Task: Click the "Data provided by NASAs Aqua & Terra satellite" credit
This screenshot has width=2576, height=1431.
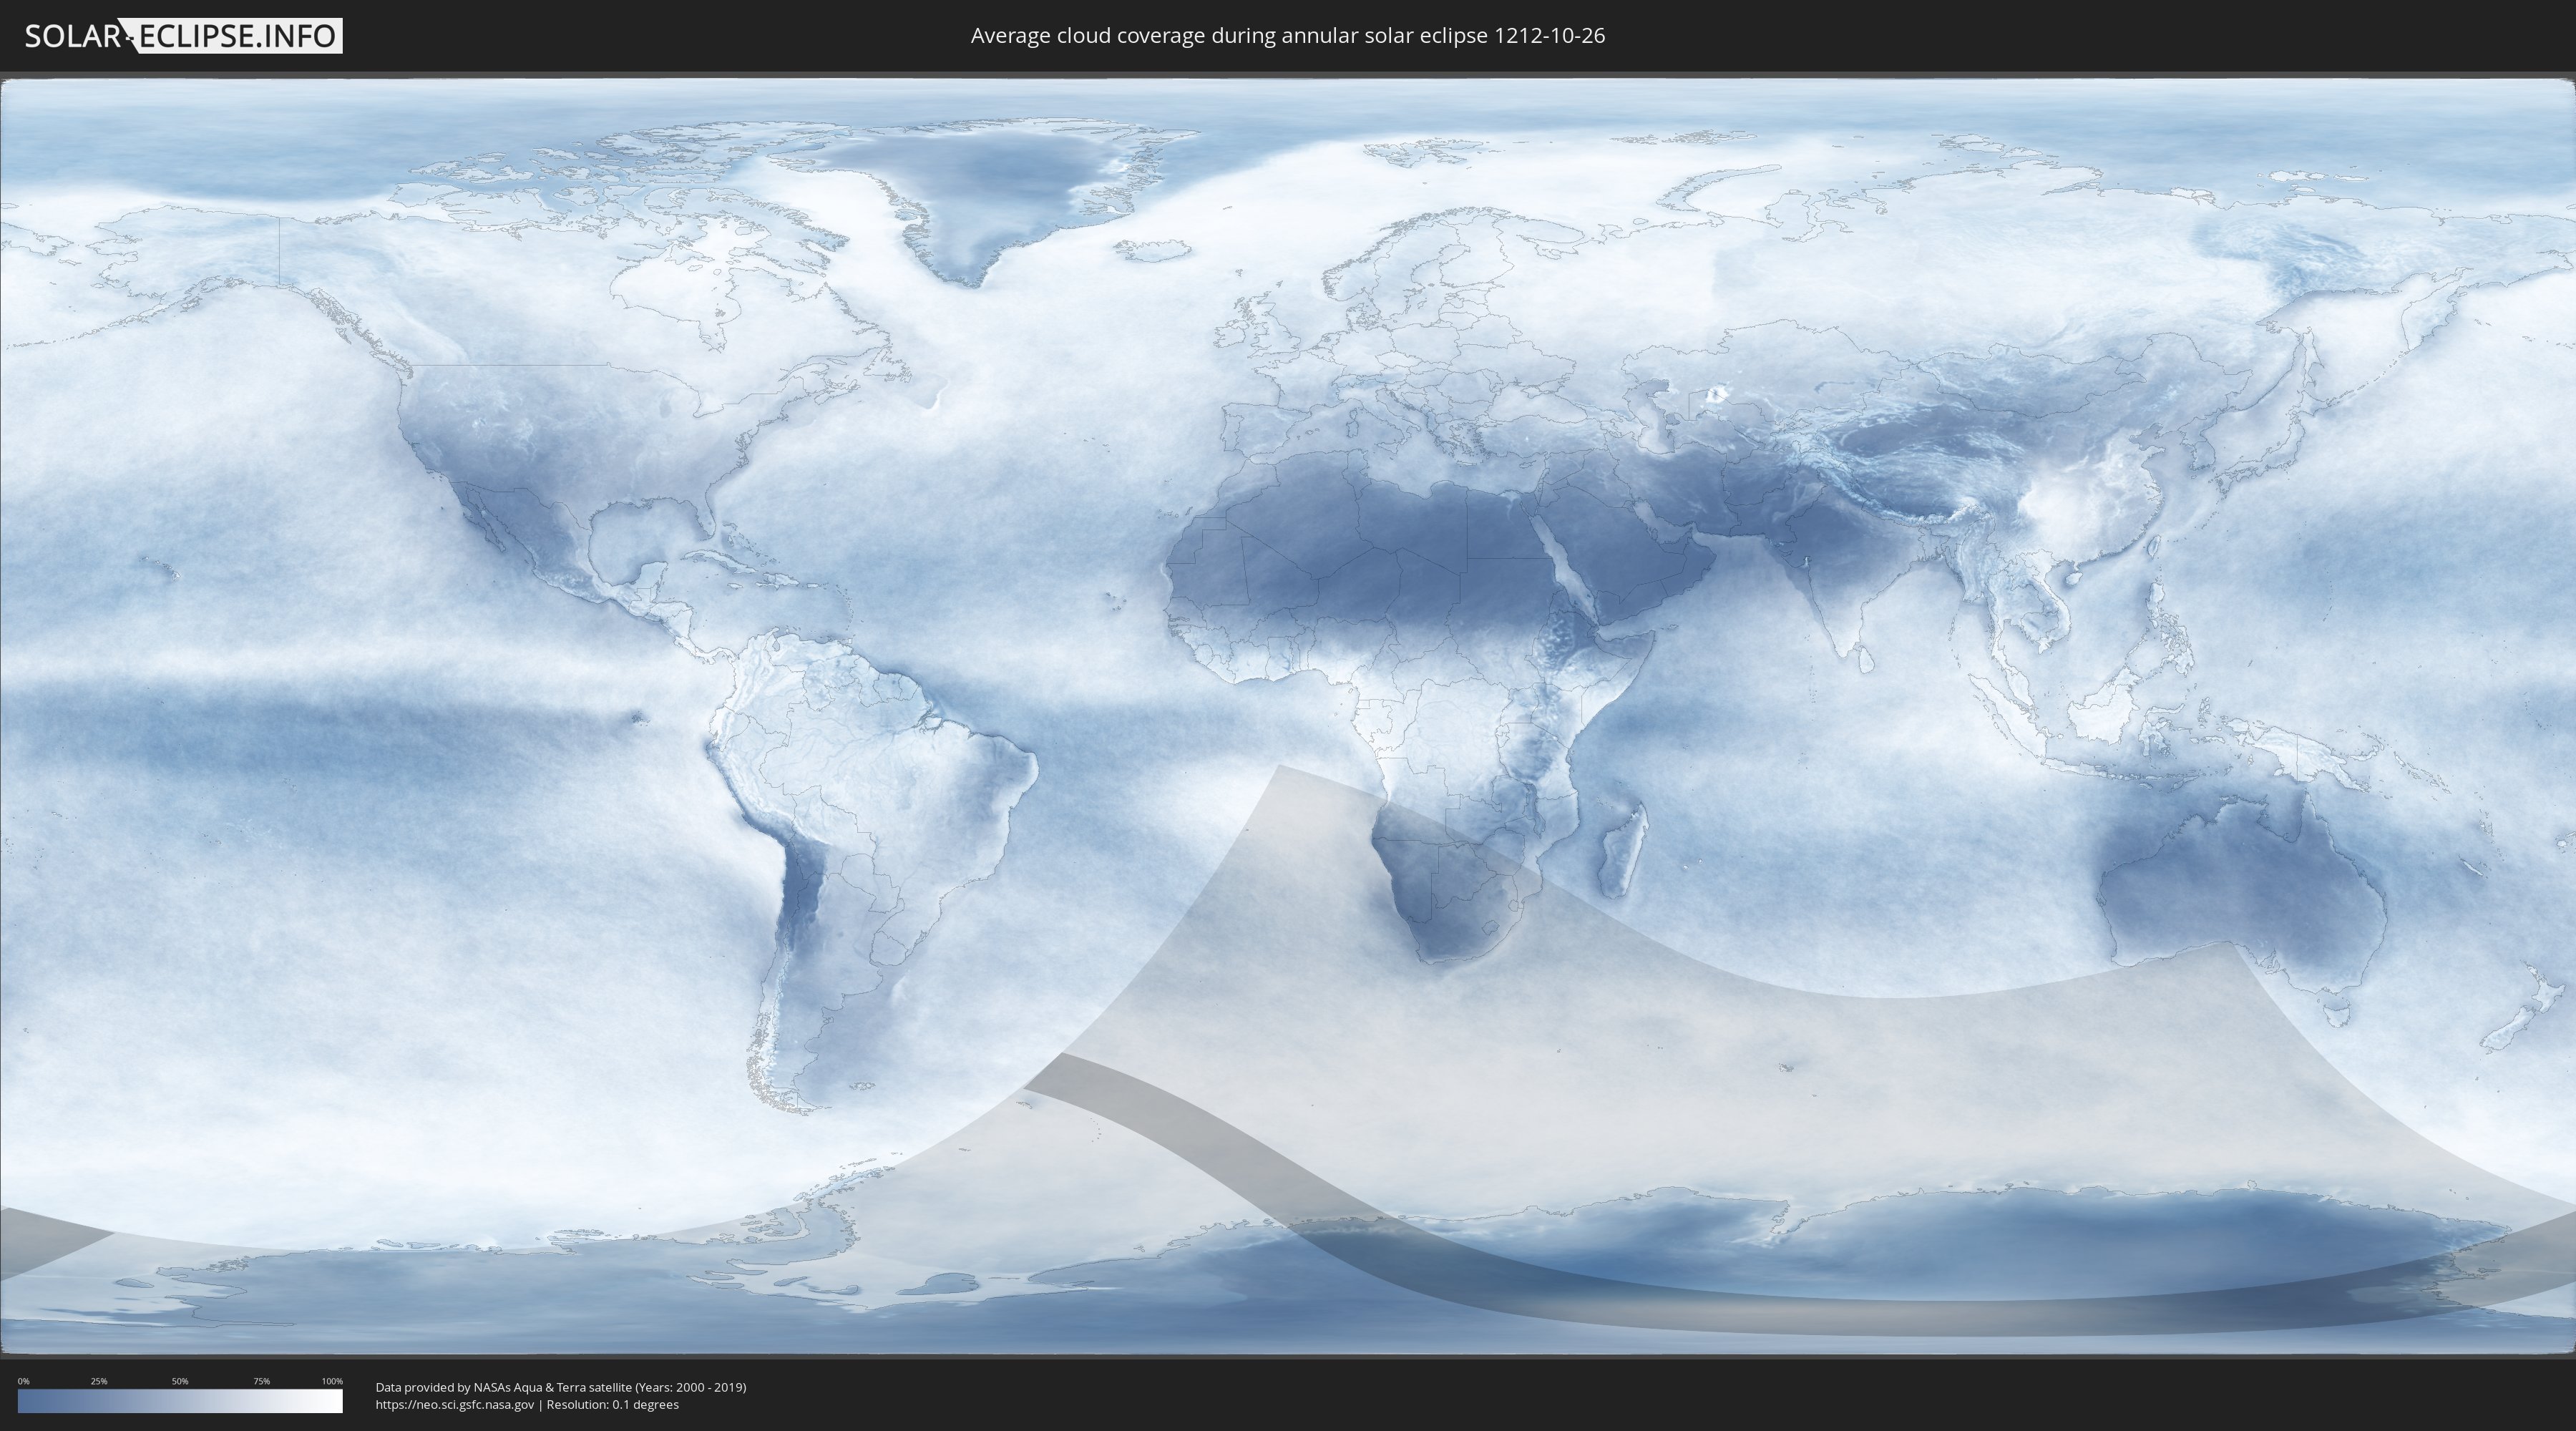Action: (x=561, y=1387)
